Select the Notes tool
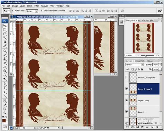164x131 pixels. click(5, 101)
